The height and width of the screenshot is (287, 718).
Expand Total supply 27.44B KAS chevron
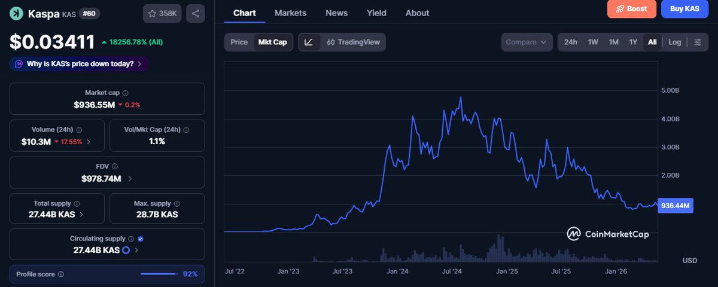[81, 215]
